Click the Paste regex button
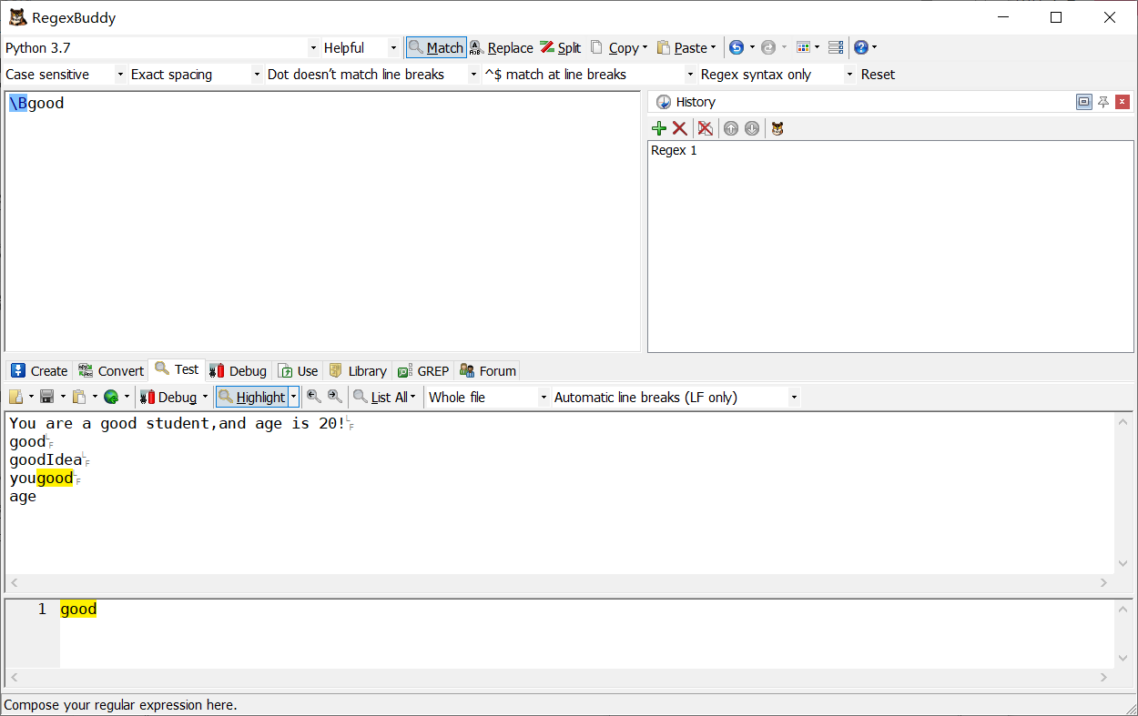The height and width of the screenshot is (716, 1138). coord(682,47)
